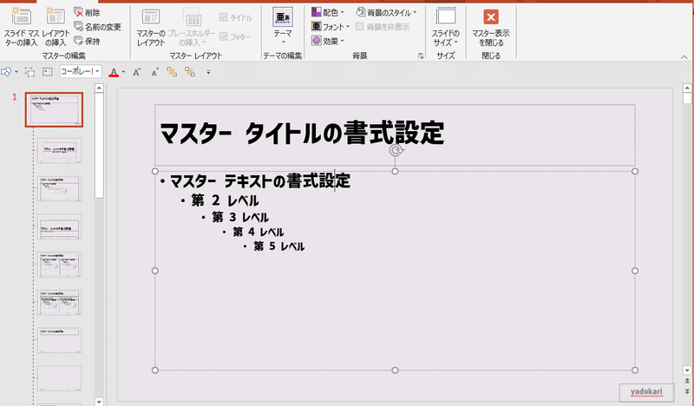Click the 第 3 レベル bullet text
Image resolution: width=694 pixels, height=406 pixels.
pyautogui.click(x=240, y=217)
